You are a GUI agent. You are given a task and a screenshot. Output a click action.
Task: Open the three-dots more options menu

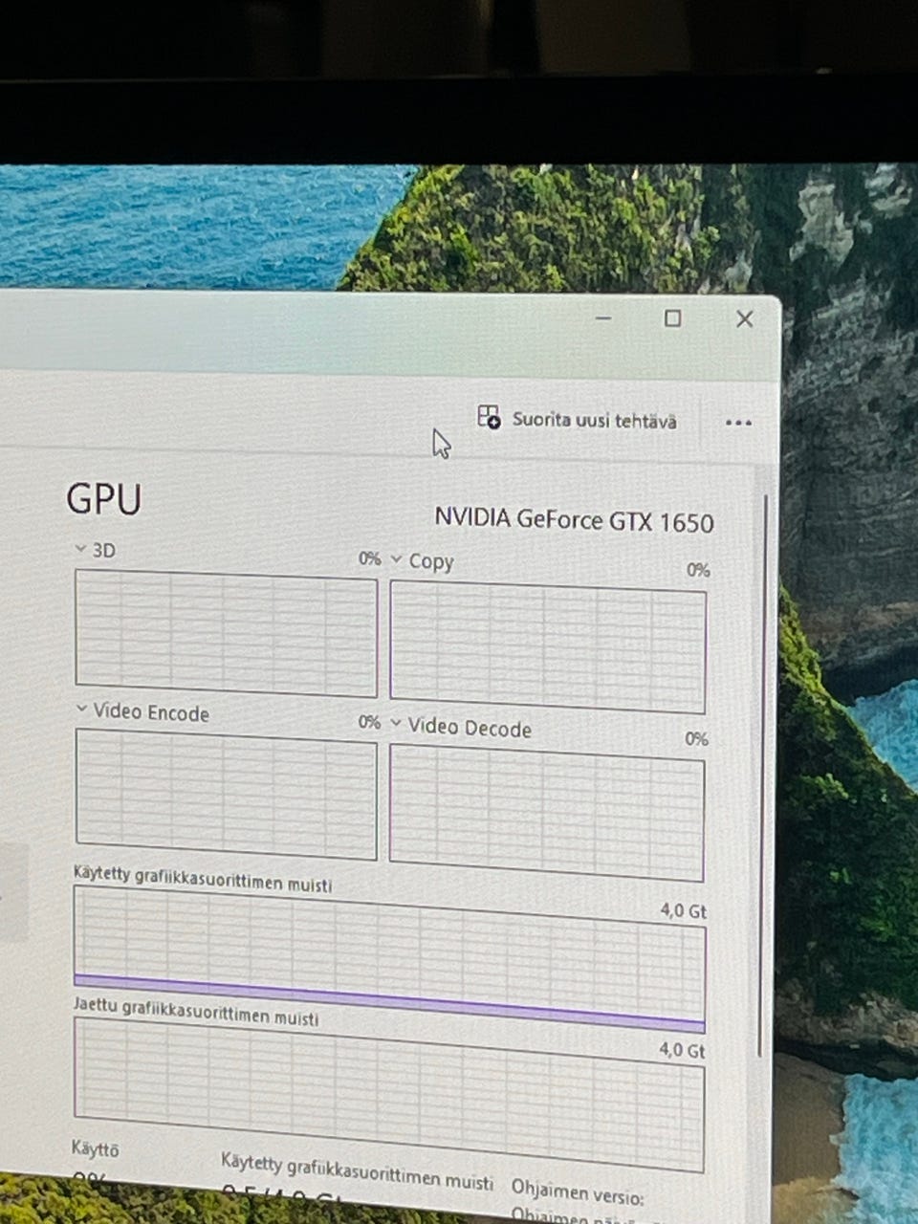[738, 423]
